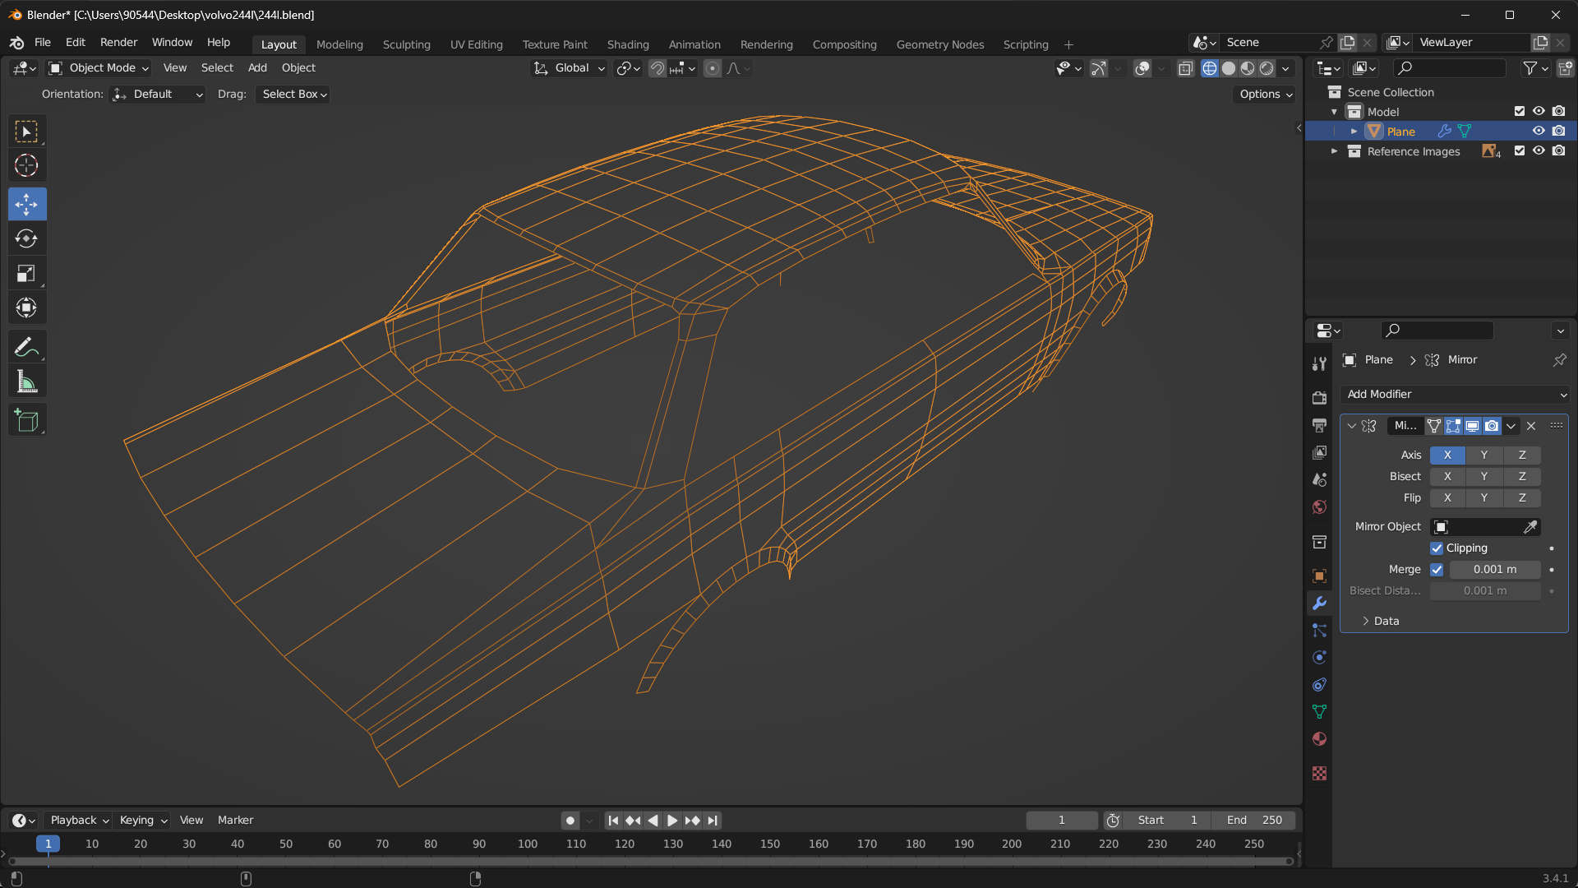This screenshot has height=888, width=1578.
Task: Enable Y axis for Mirror modifier
Action: pyautogui.click(x=1483, y=455)
